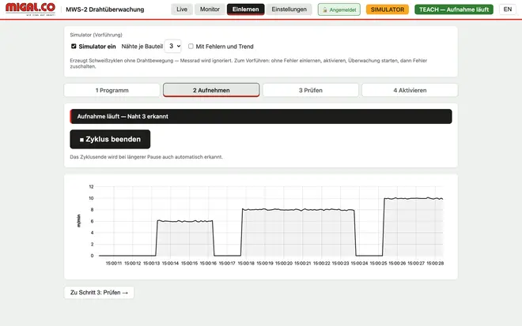Click the MWS-2 Drahtüberwachung title
The image size is (522, 326).
pyautogui.click(x=105, y=9)
